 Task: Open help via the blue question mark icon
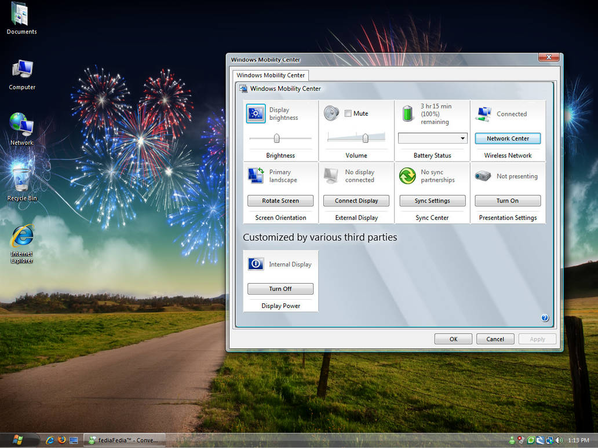pos(545,318)
